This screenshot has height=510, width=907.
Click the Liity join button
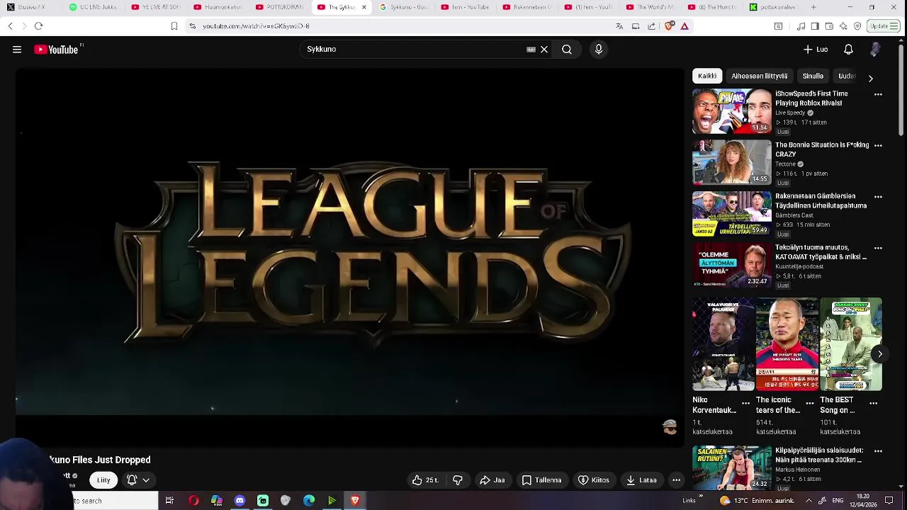tap(103, 480)
